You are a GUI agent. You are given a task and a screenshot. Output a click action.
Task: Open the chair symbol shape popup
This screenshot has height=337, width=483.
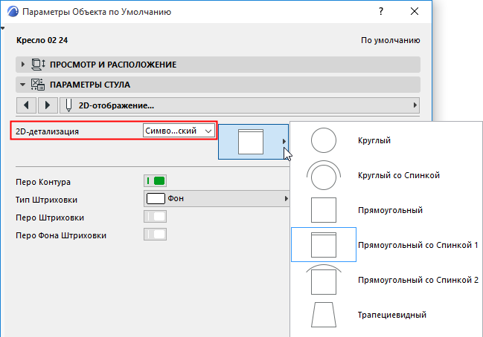(x=253, y=142)
